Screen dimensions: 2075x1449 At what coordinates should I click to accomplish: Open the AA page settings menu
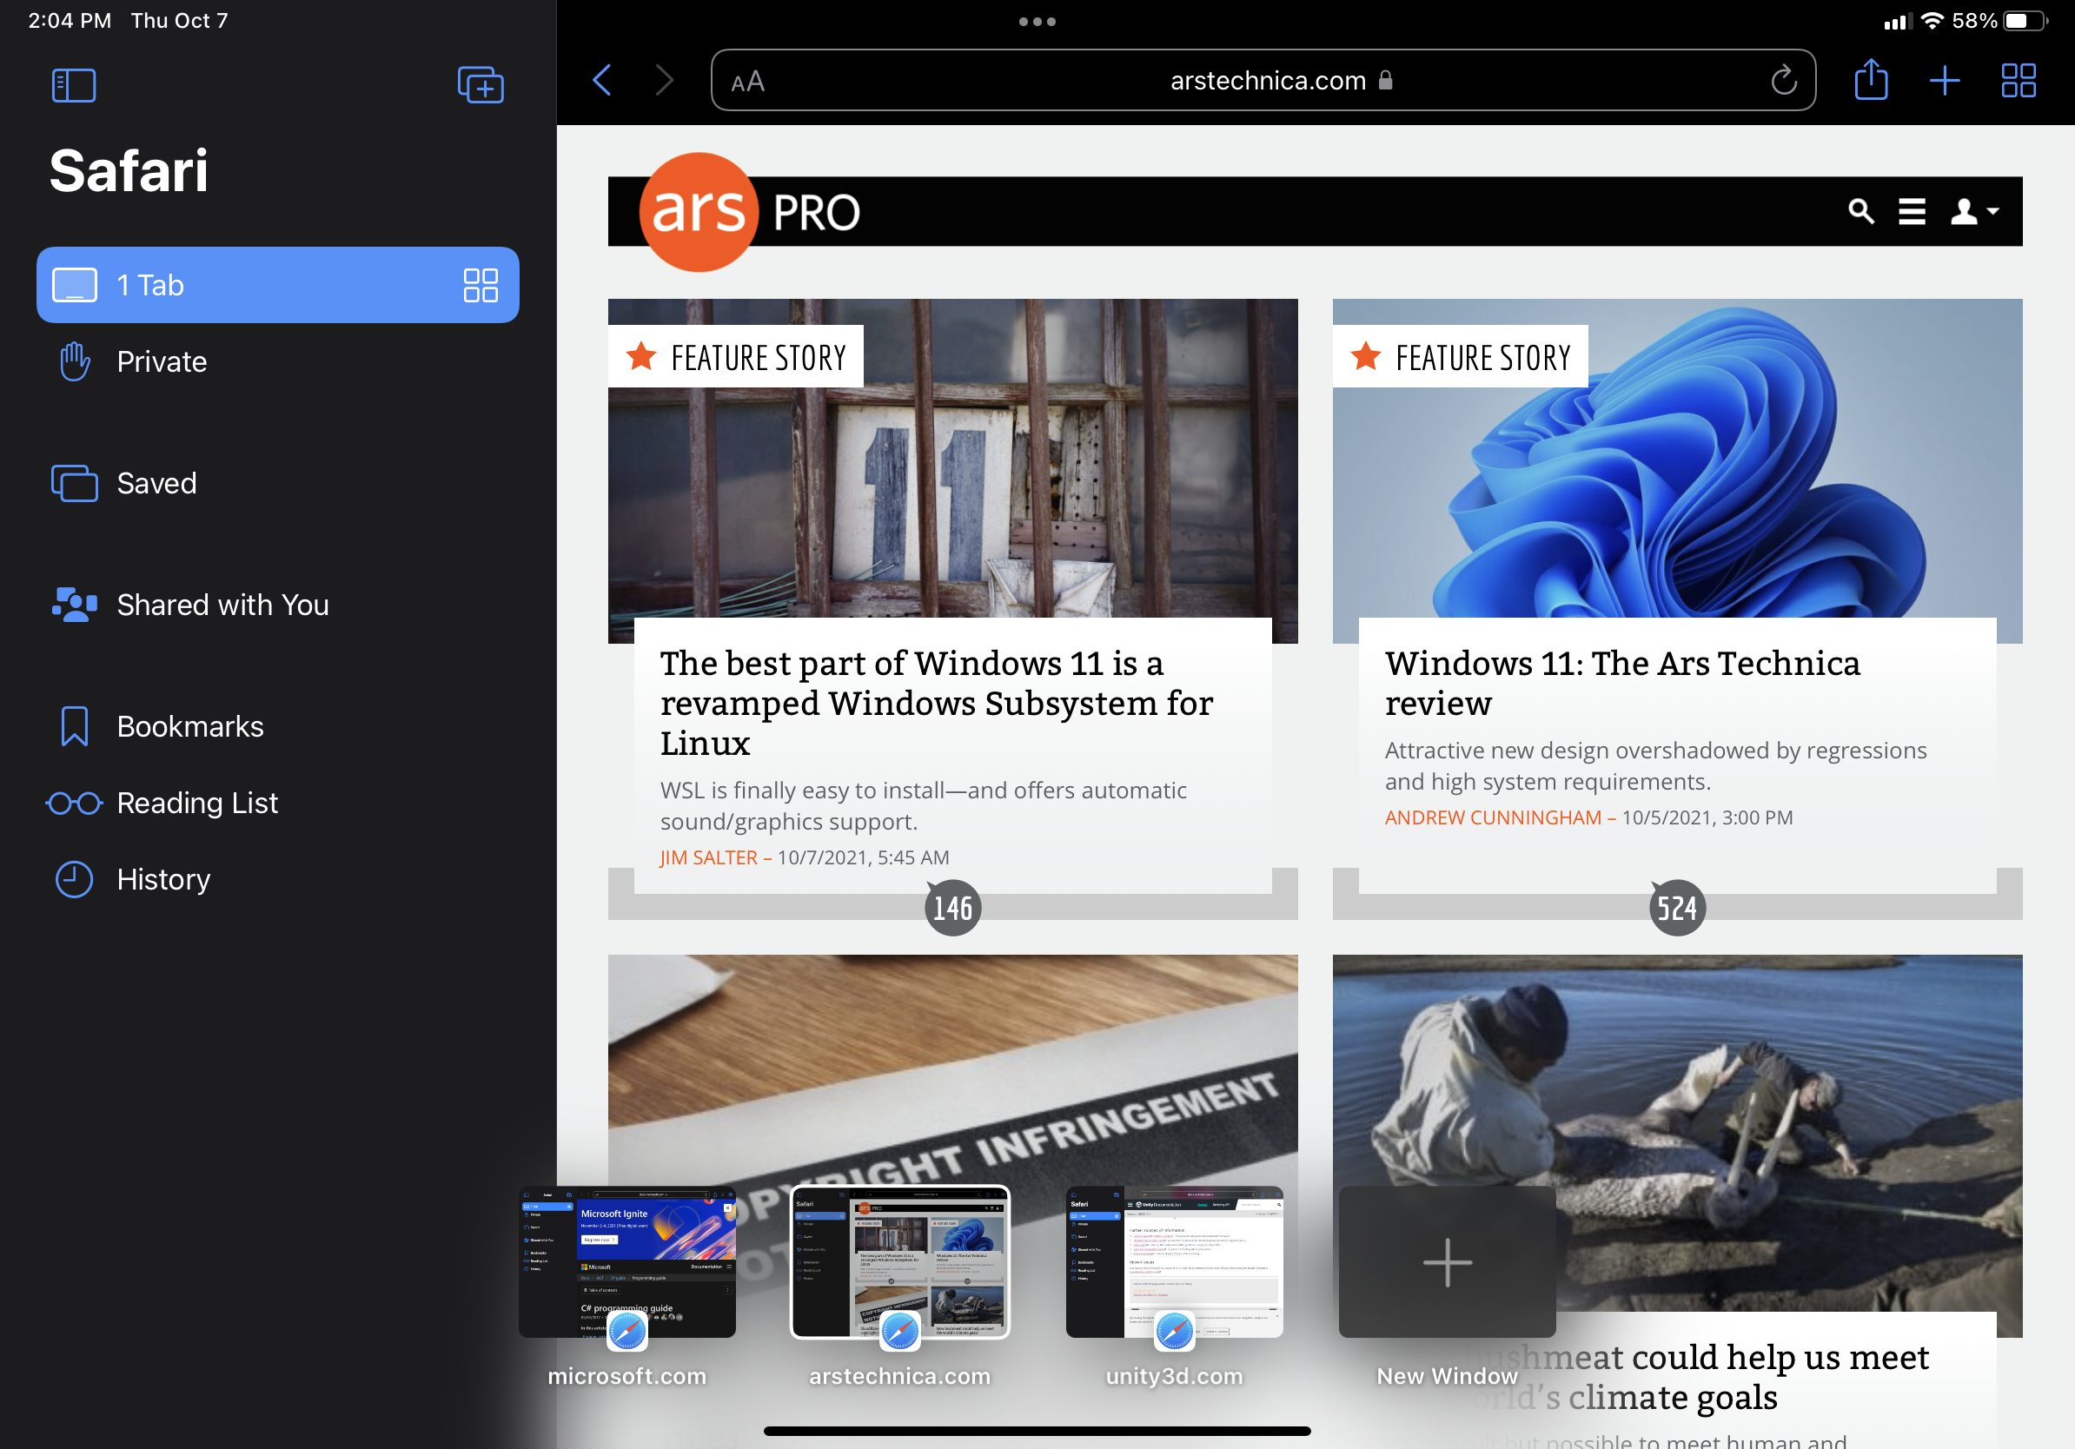[747, 83]
